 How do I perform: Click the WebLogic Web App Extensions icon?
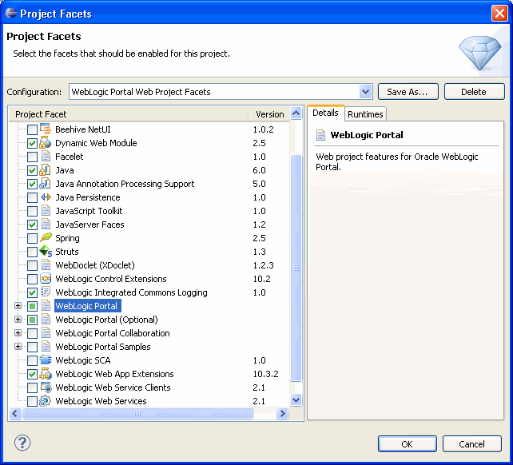[x=46, y=374]
